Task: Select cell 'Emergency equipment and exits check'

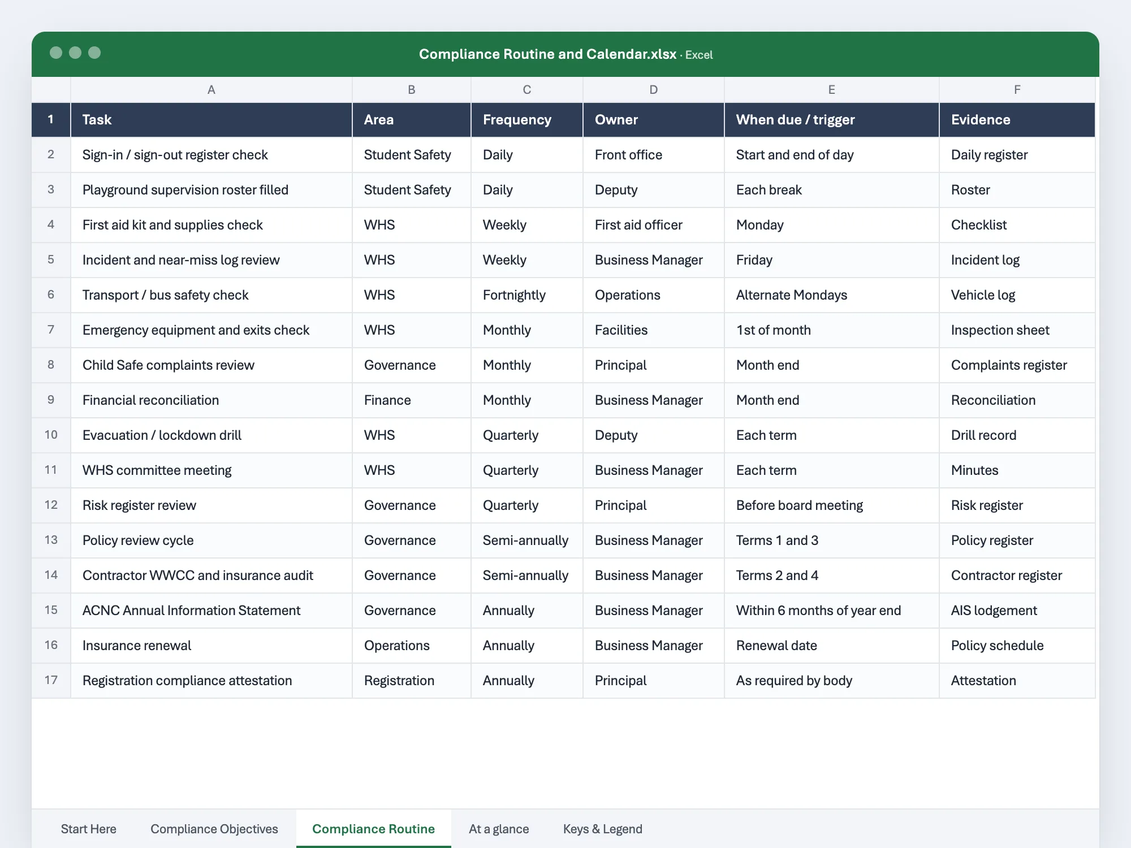Action: pos(211,330)
